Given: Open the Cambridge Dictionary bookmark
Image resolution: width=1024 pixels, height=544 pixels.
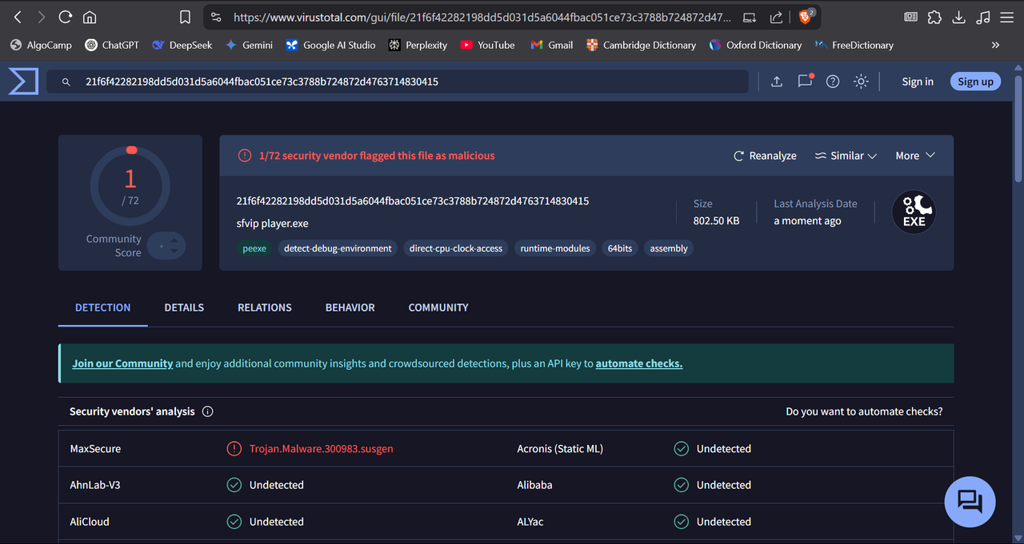Looking at the screenshot, I should (x=641, y=46).
